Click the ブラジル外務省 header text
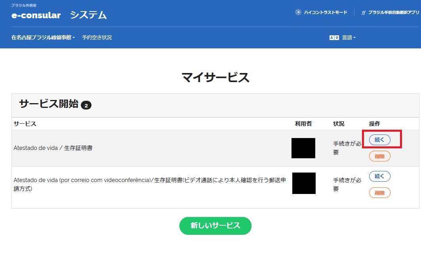421x261 pixels. [x=24, y=6]
